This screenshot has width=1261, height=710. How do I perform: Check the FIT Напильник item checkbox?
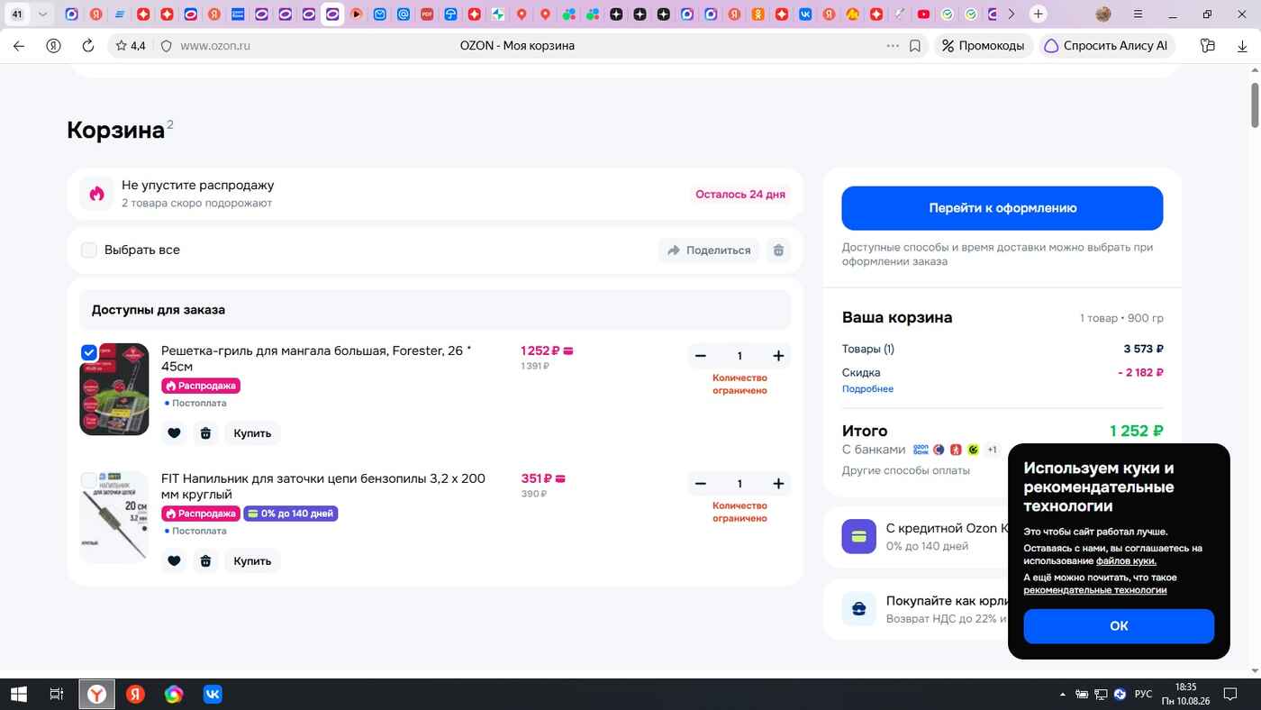89,480
